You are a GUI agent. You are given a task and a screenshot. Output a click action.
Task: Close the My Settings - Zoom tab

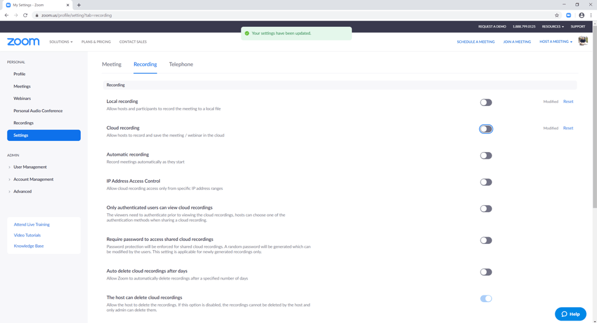(x=68, y=5)
